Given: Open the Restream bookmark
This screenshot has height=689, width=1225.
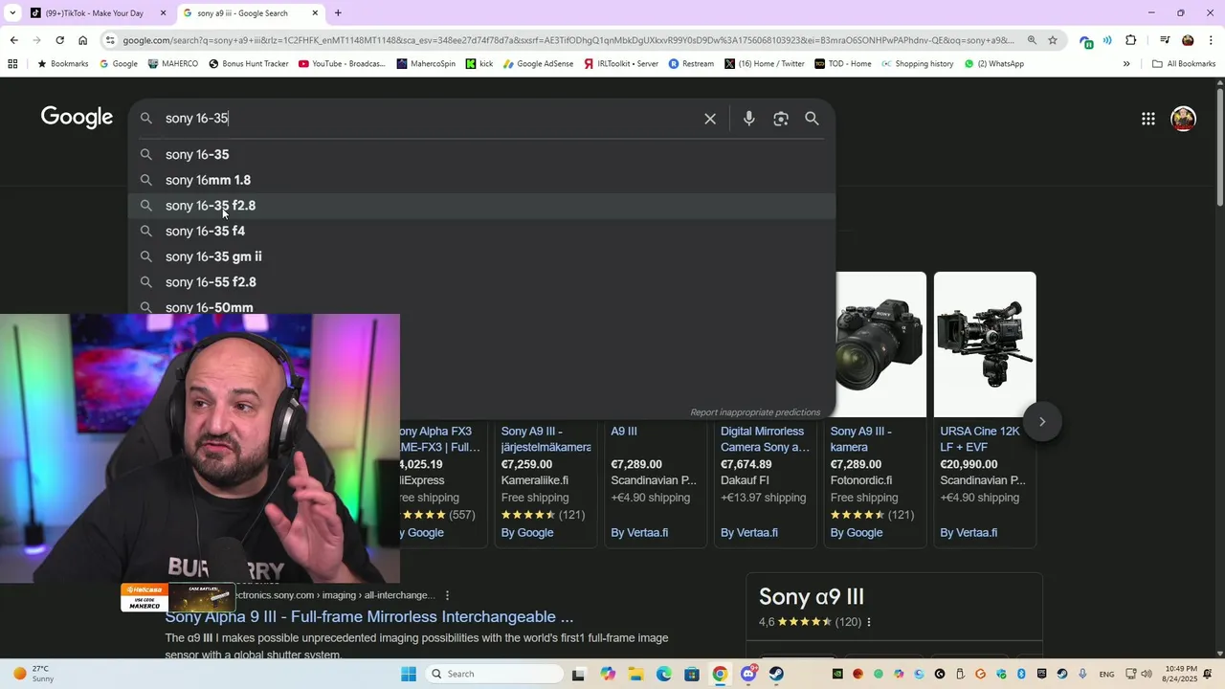Looking at the screenshot, I should point(691,64).
